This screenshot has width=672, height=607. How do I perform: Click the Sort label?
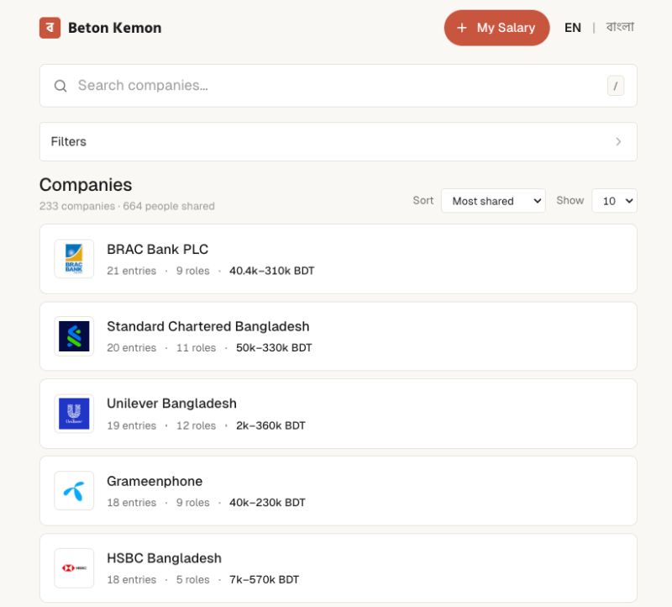coord(423,200)
